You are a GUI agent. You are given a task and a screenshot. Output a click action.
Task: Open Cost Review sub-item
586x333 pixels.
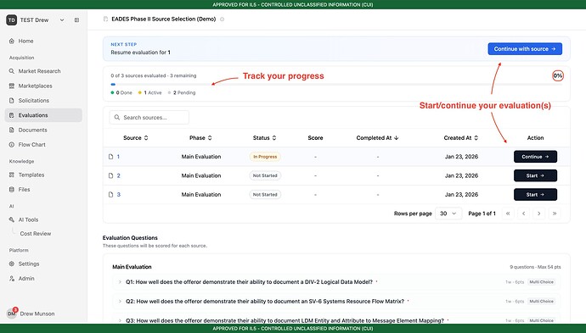pos(36,233)
